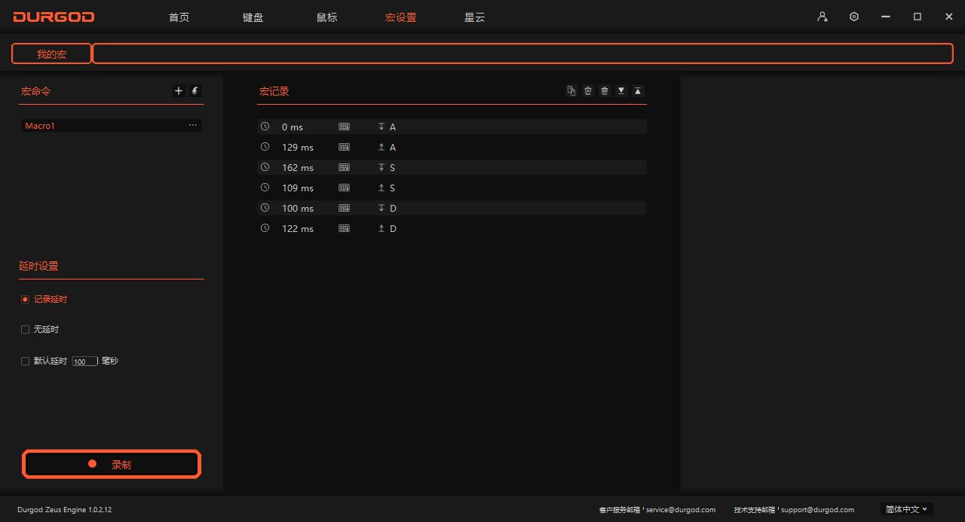The height and width of the screenshot is (522, 965).
Task: Delete a record with the trash icon
Action: [x=604, y=90]
